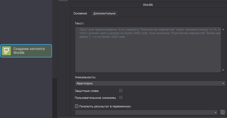Click the WordAi title header bar

pyautogui.click(x=148, y=5)
